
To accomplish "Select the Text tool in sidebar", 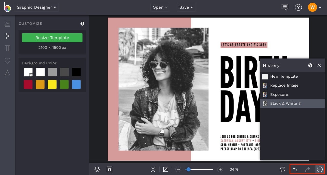I will tap(7, 73).
